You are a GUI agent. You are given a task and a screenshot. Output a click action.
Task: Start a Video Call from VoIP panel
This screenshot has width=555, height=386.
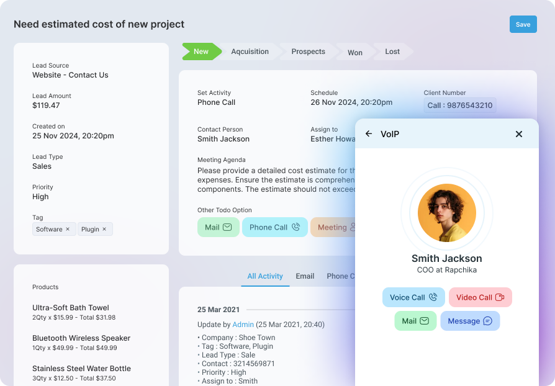point(480,297)
